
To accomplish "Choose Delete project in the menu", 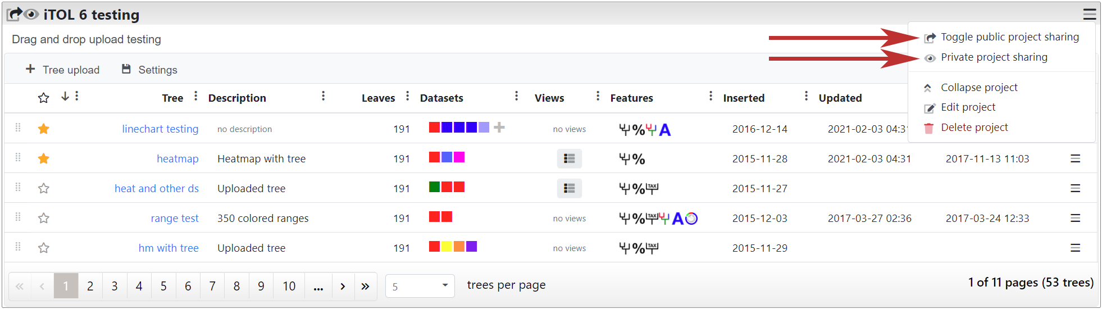I will coord(974,128).
